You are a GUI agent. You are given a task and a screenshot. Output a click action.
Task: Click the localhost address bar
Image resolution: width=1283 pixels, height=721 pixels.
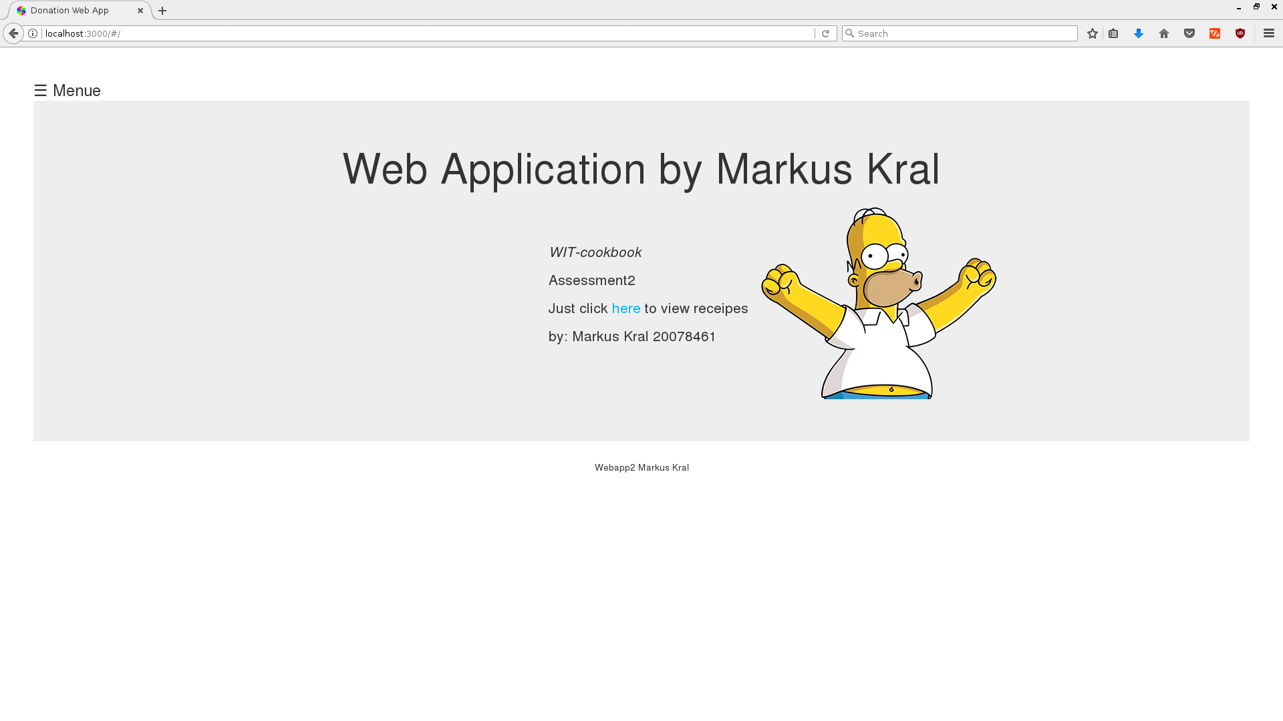click(x=428, y=33)
